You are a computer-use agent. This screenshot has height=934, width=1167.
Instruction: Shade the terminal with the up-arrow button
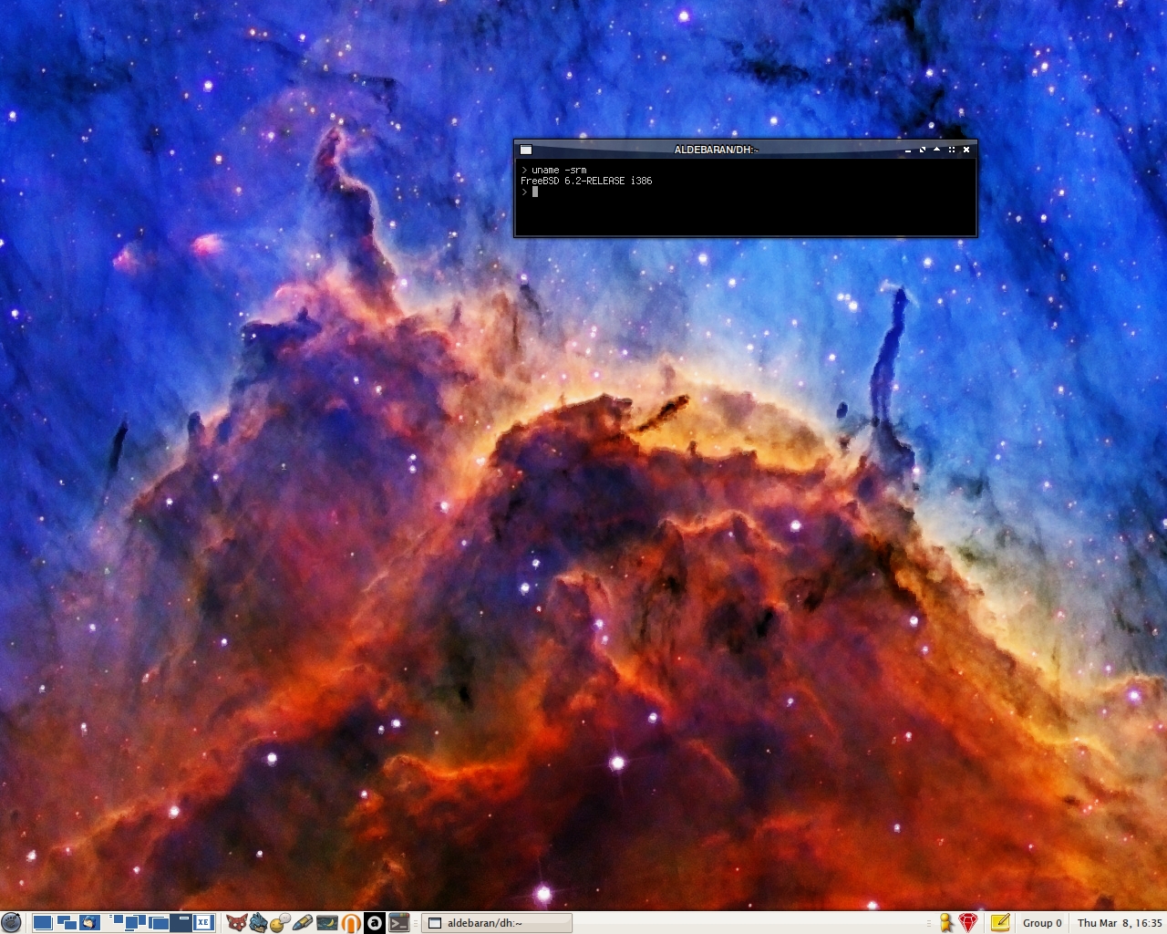936,150
